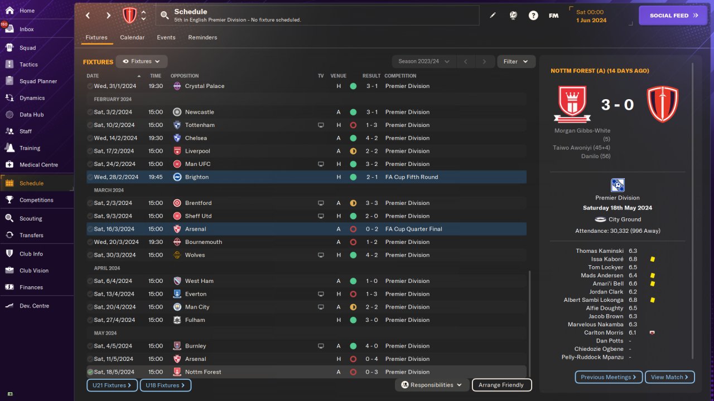Open the Season 2023/24 dropdown

click(x=424, y=61)
